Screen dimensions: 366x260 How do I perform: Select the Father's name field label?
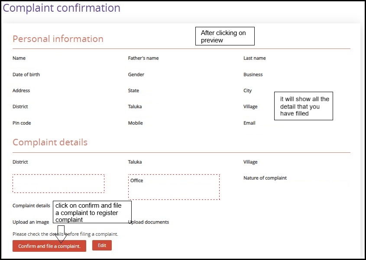pos(143,58)
